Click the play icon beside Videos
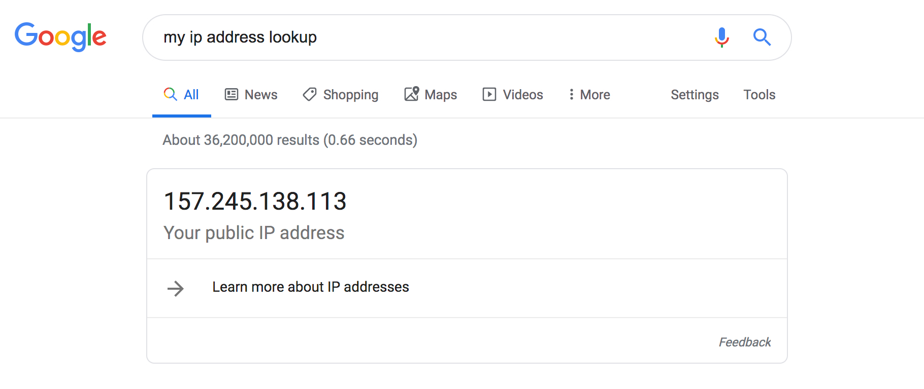Image resolution: width=924 pixels, height=389 pixels. pos(489,94)
